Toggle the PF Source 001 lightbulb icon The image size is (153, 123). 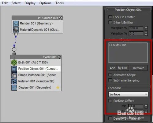click(x=61, y=18)
